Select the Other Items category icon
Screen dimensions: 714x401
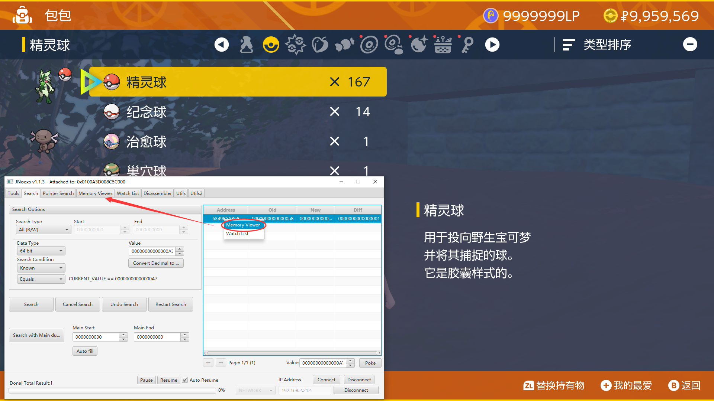pyautogui.click(x=345, y=45)
